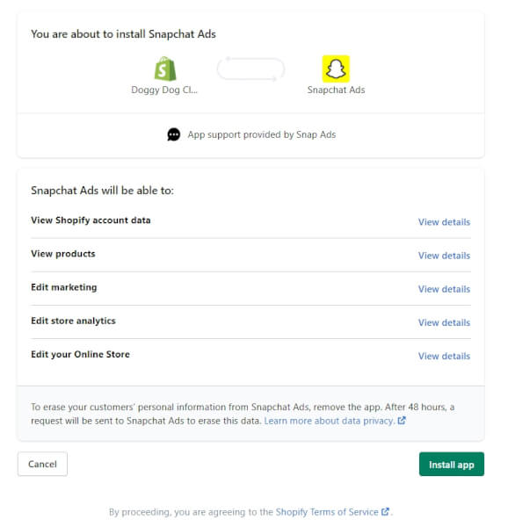Click App support provided by Snap Ads text
Image resolution: width=508 pixels, height=527 pixels.
point(262,134)
